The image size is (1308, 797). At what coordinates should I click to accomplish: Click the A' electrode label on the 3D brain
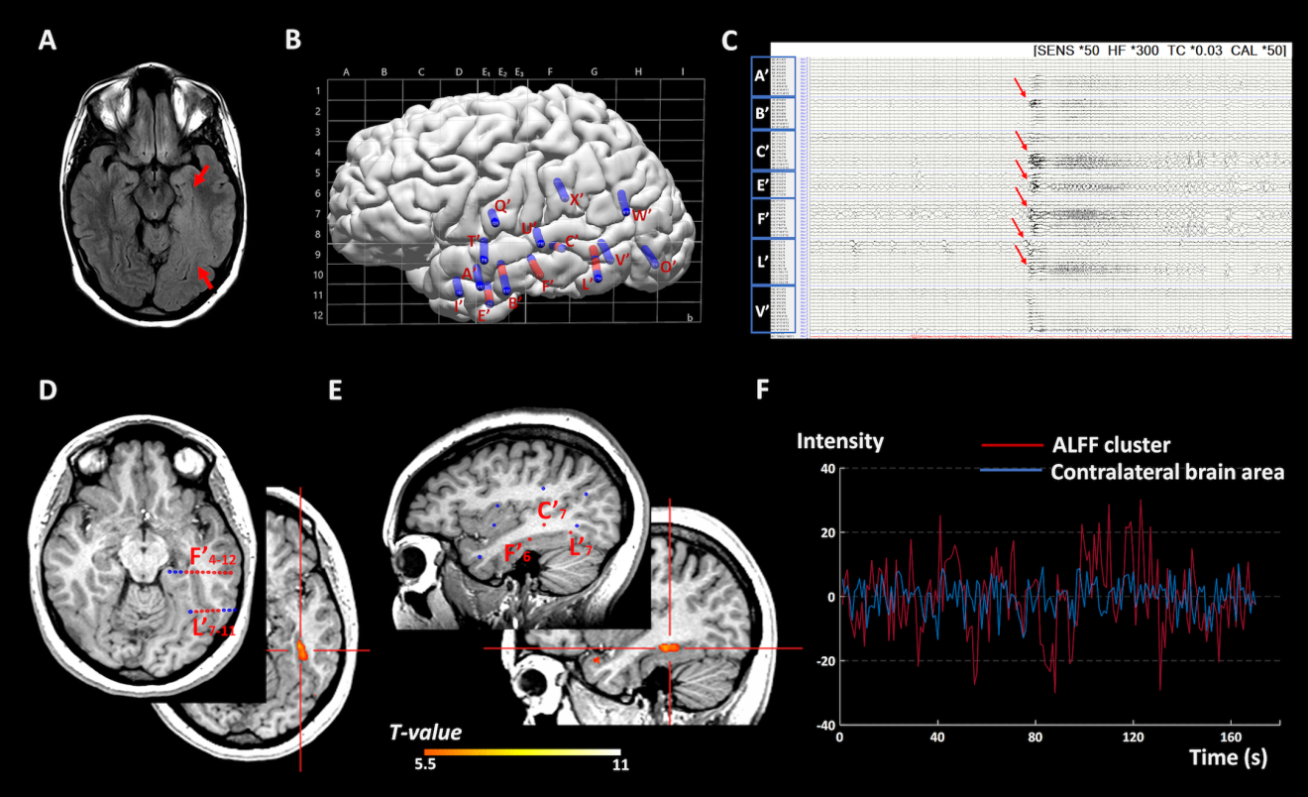point(471,273)
